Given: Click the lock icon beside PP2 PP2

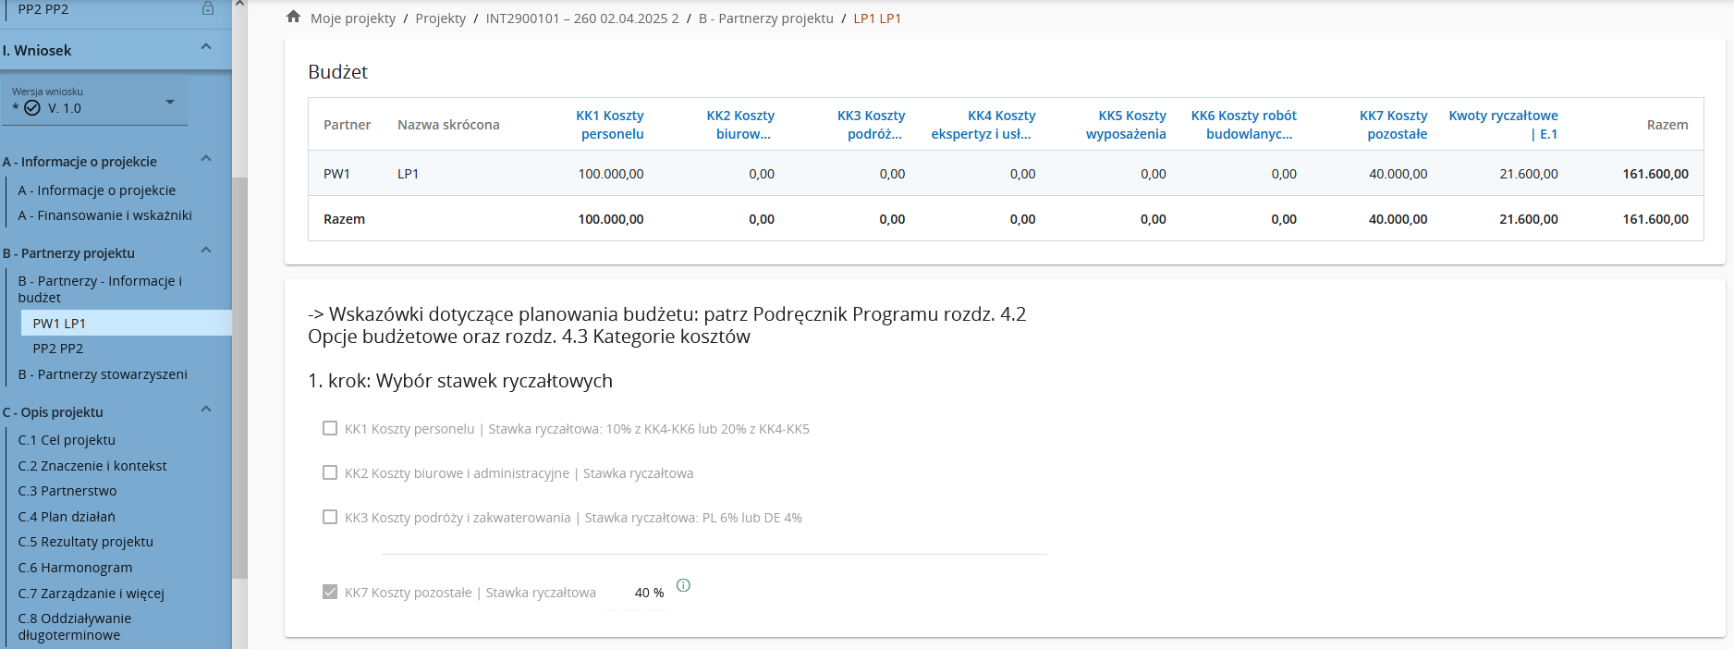Looking at the screenshot, I should click(x=208, y=8).
